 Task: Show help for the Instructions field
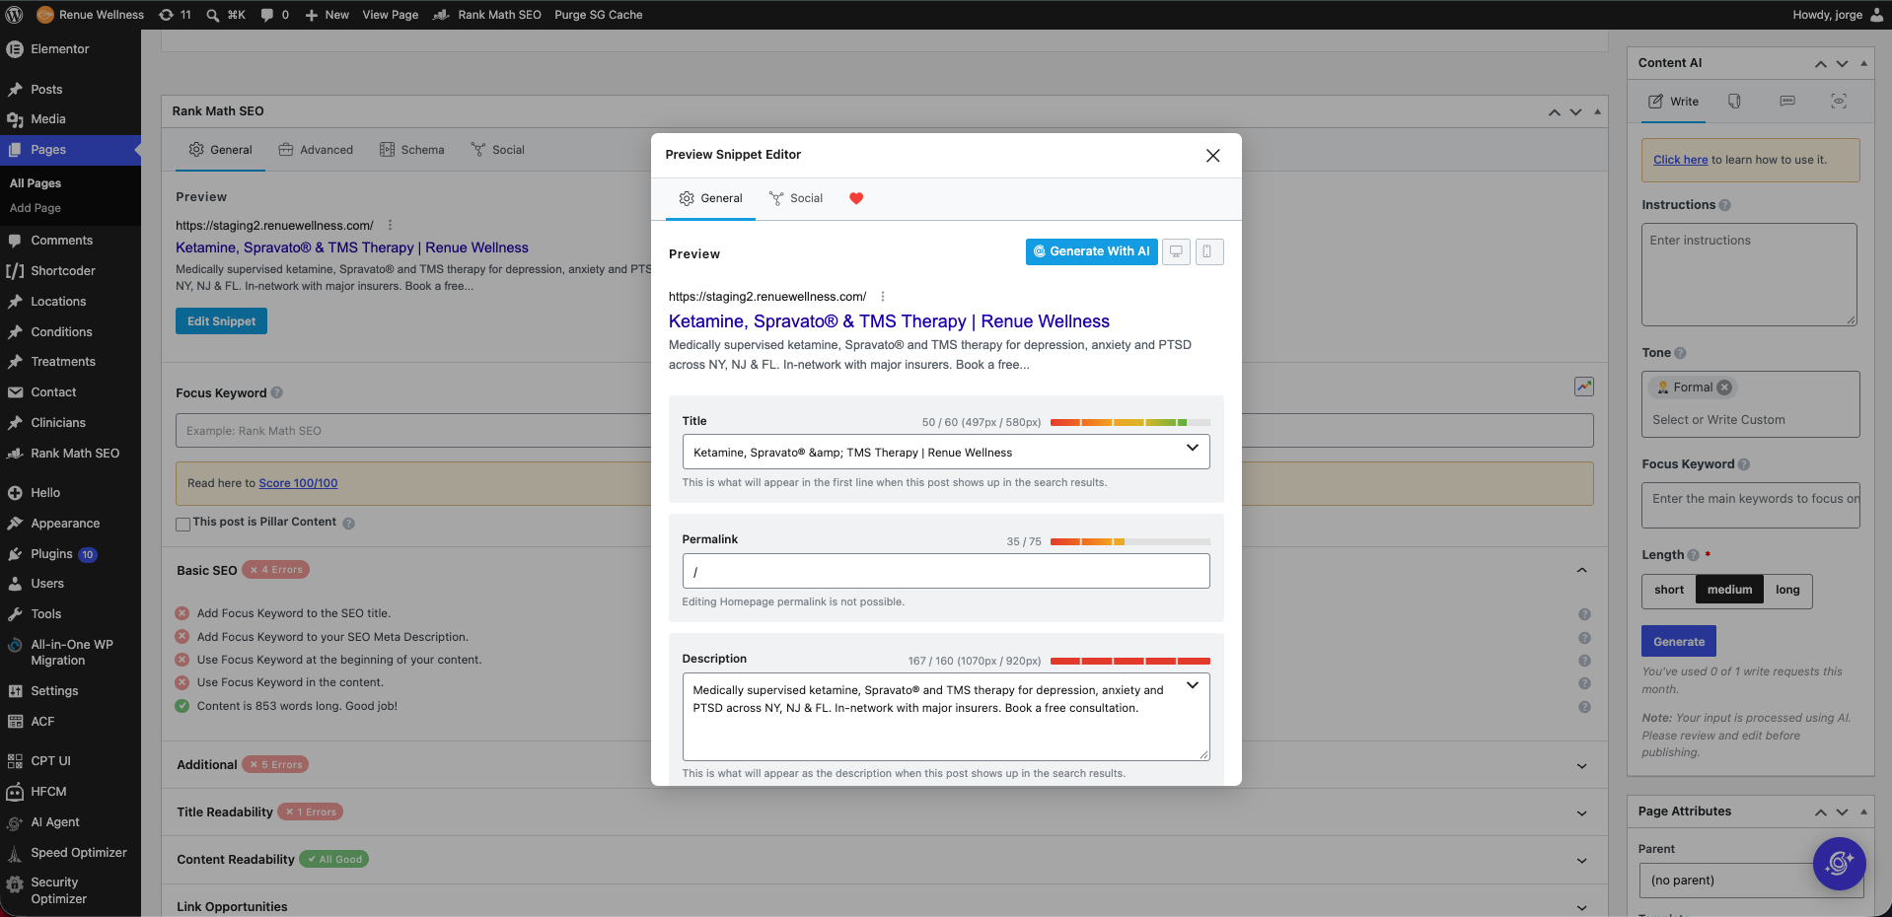1724,205
